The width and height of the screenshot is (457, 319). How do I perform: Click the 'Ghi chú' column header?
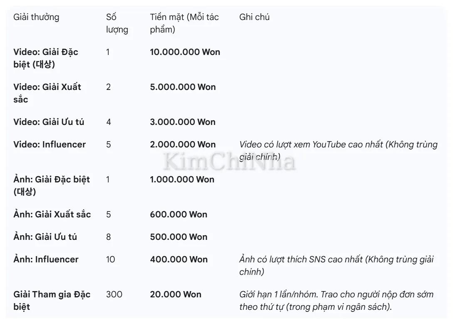(x=255, y=17)
